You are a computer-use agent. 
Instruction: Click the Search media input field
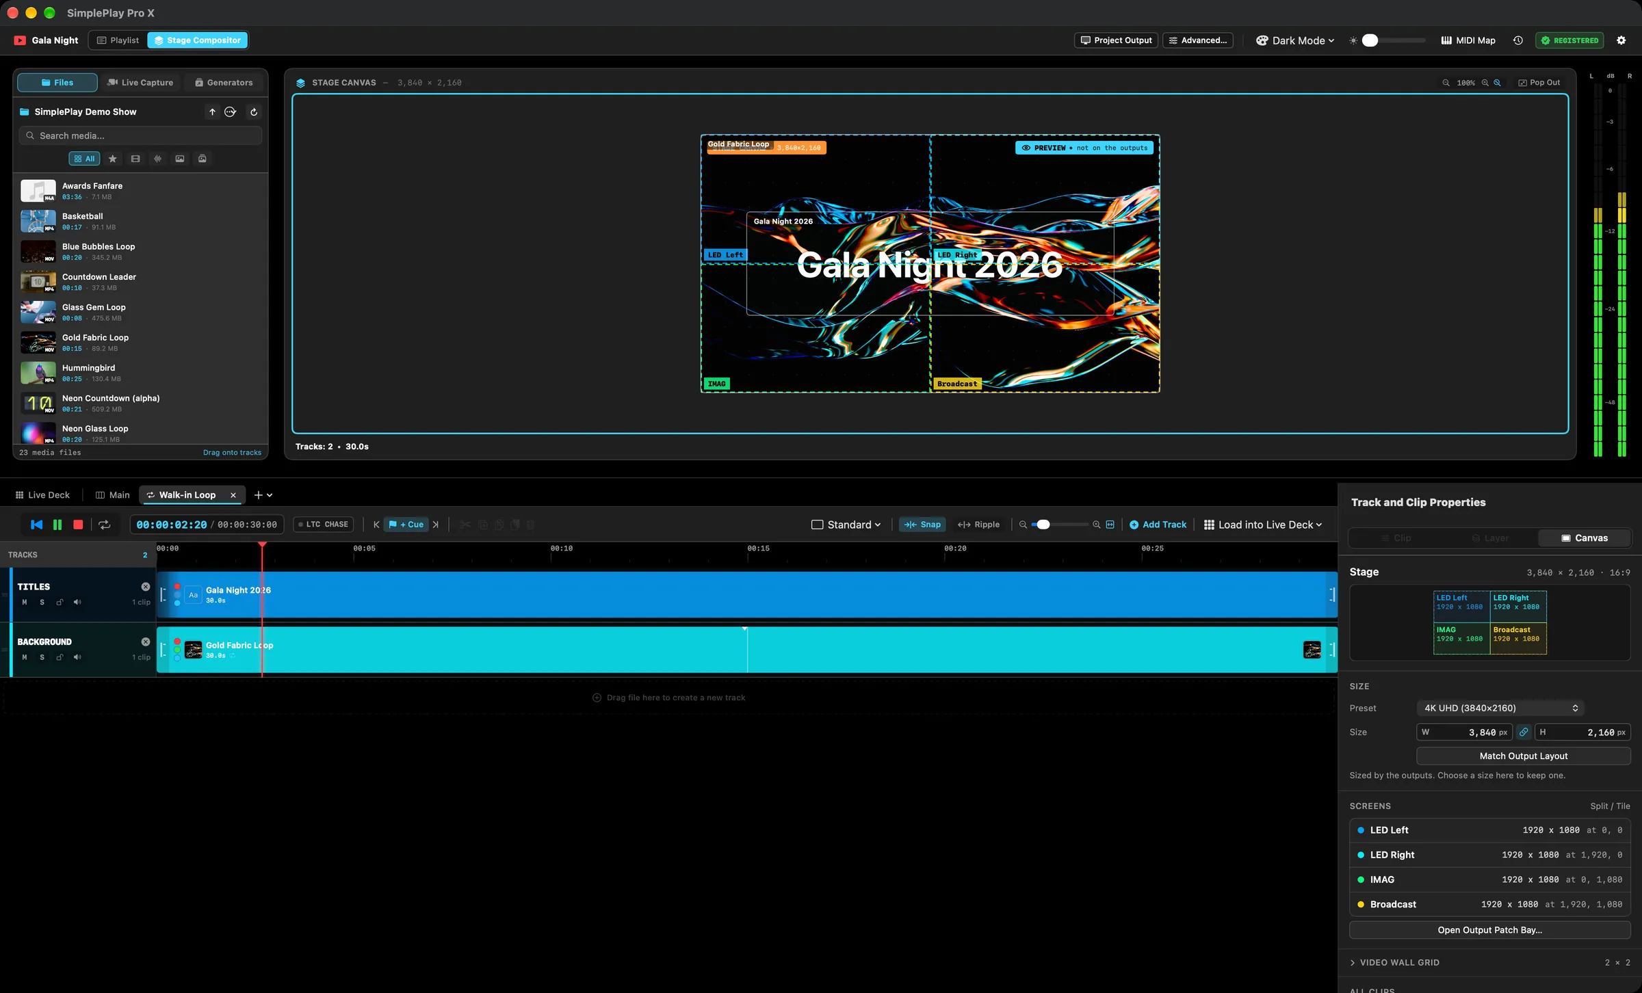coord(141,136)
